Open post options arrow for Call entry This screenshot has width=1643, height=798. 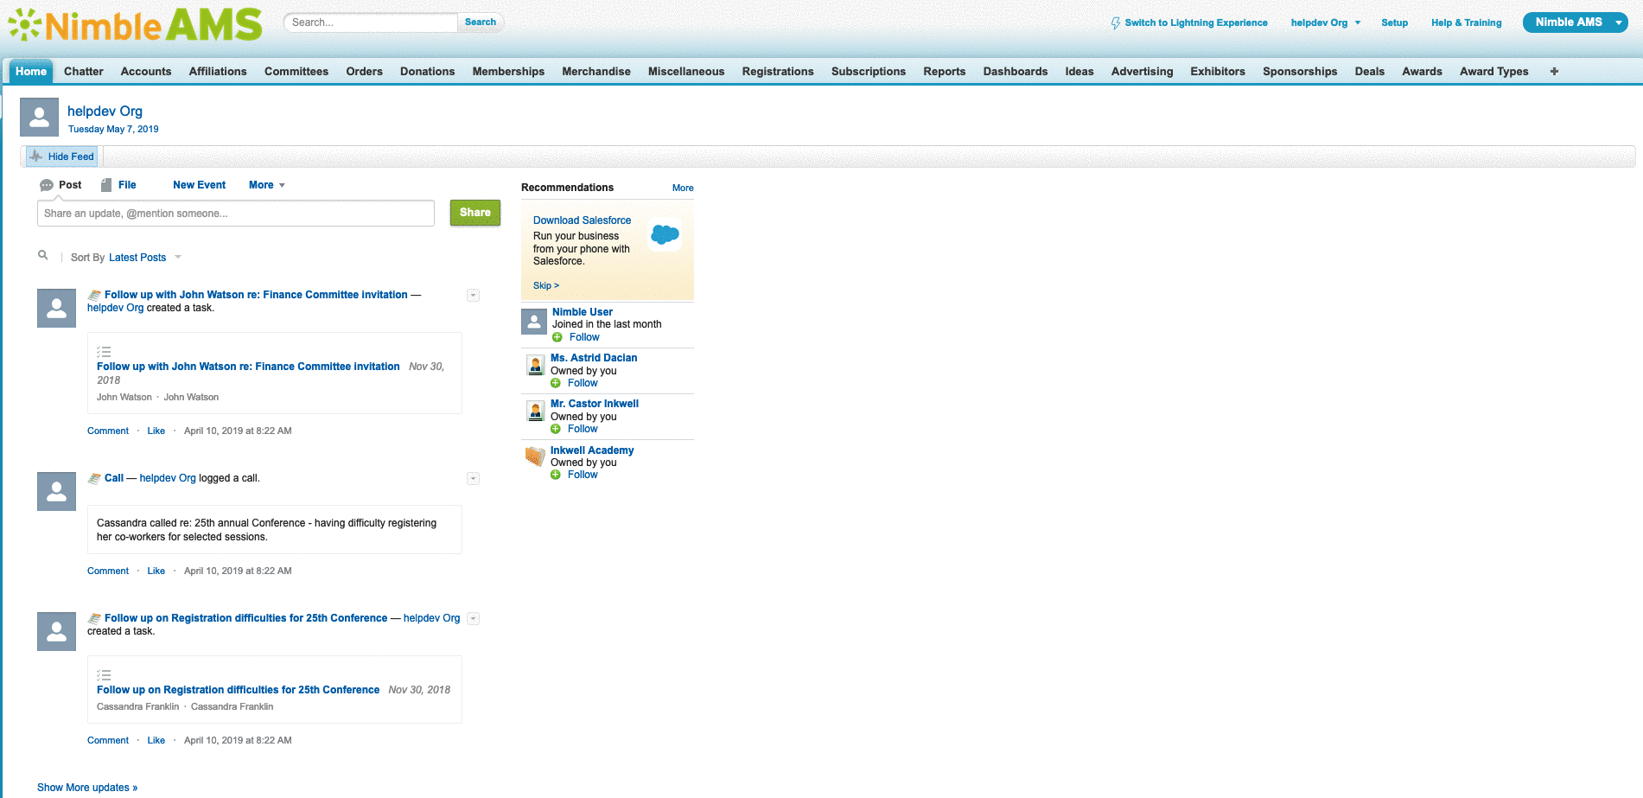(x=473, y=479)
